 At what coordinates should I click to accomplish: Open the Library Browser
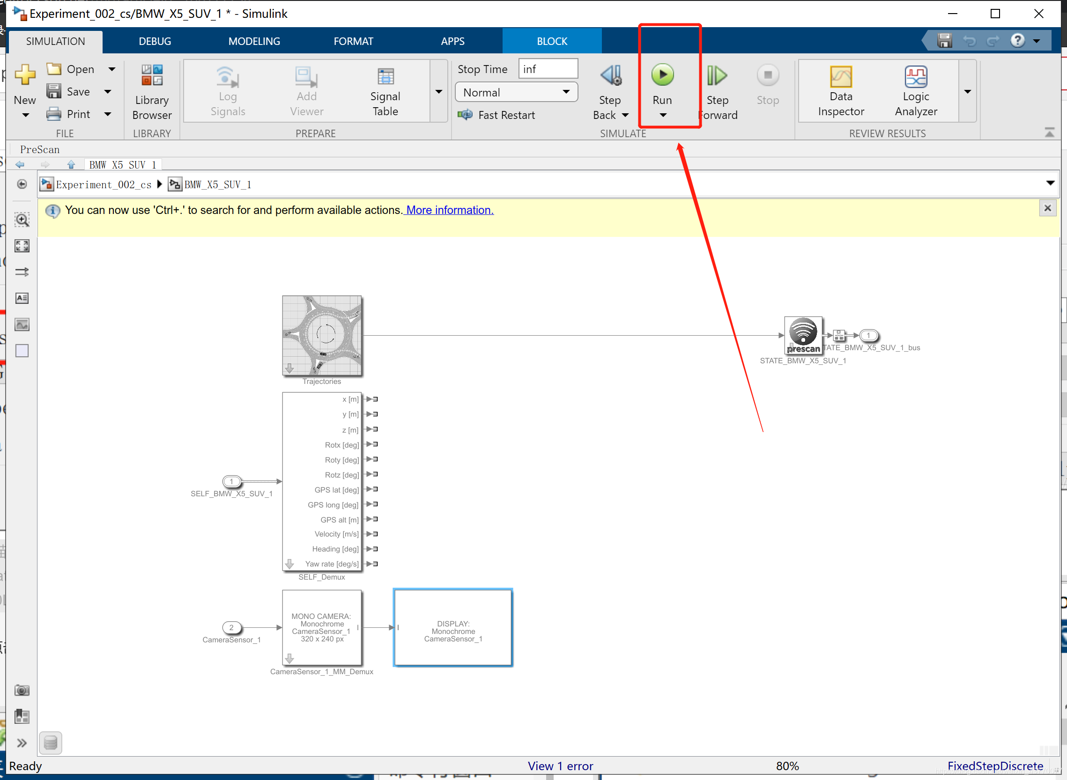pyautogui.click(x=152, y=92)
